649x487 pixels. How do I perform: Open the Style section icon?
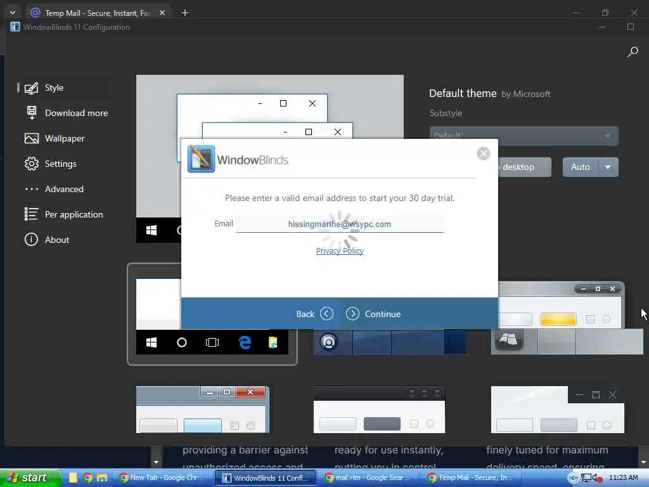click(x=32, y=88)
